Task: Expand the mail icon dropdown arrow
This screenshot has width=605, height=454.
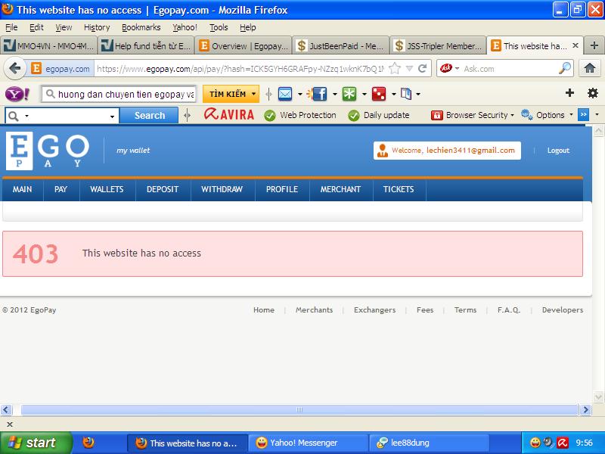Action: pyautogui.click(x=299, y=94)
